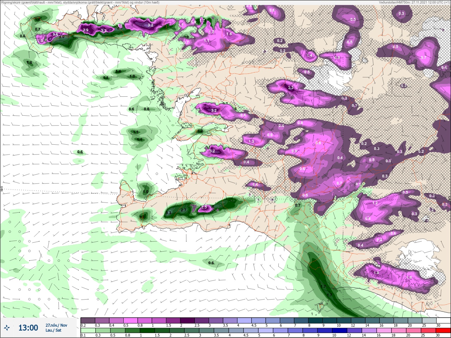Click the 'Lau./ Sat' weekday label
The image size is (451, 338).
point(54,330)
